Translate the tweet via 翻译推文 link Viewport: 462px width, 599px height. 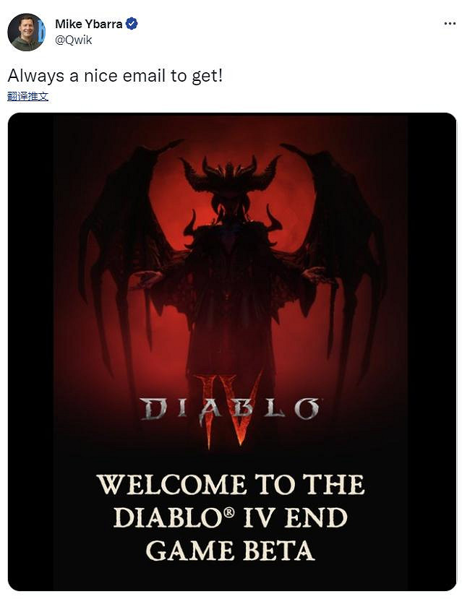(28, 96)
